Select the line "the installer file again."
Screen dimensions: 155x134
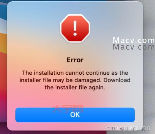75,87
